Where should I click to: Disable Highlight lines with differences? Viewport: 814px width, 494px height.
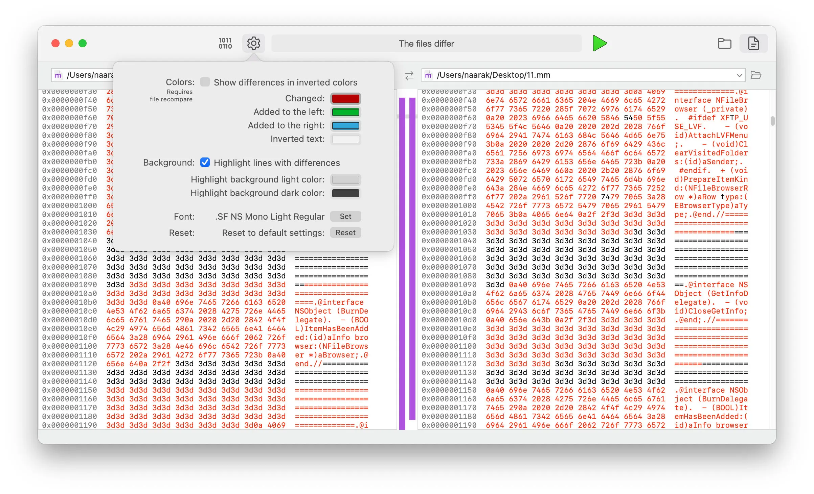[x=205, y=163]
